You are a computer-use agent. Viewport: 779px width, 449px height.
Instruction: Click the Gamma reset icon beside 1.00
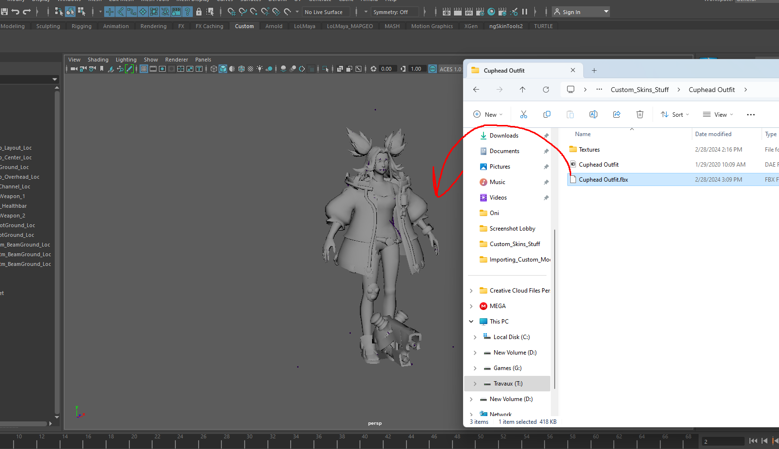pyautogui.click(x=403, y=69)
